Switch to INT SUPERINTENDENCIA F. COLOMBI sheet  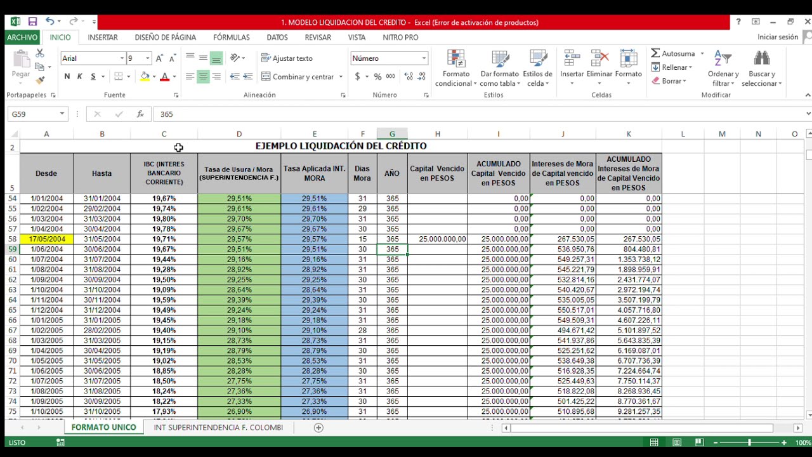point(218,428)
